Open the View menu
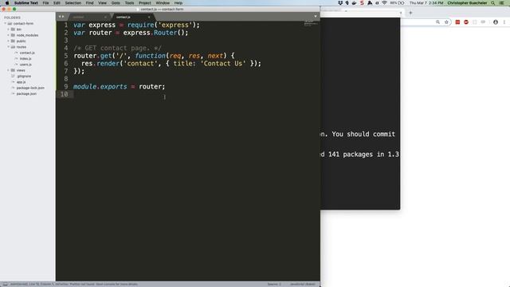The width and height of the screenshot is (510, 287). 102,3
